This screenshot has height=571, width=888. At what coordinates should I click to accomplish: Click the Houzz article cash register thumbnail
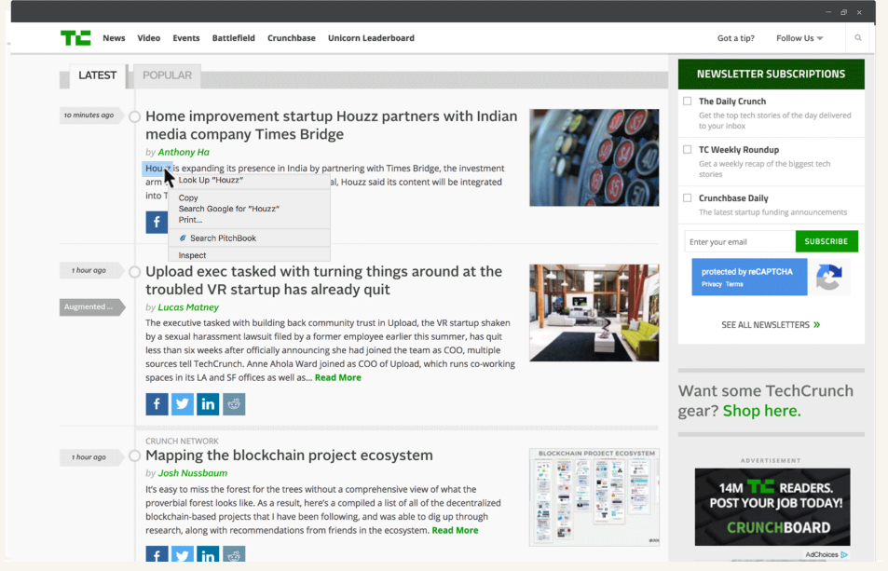click(594, 157)
